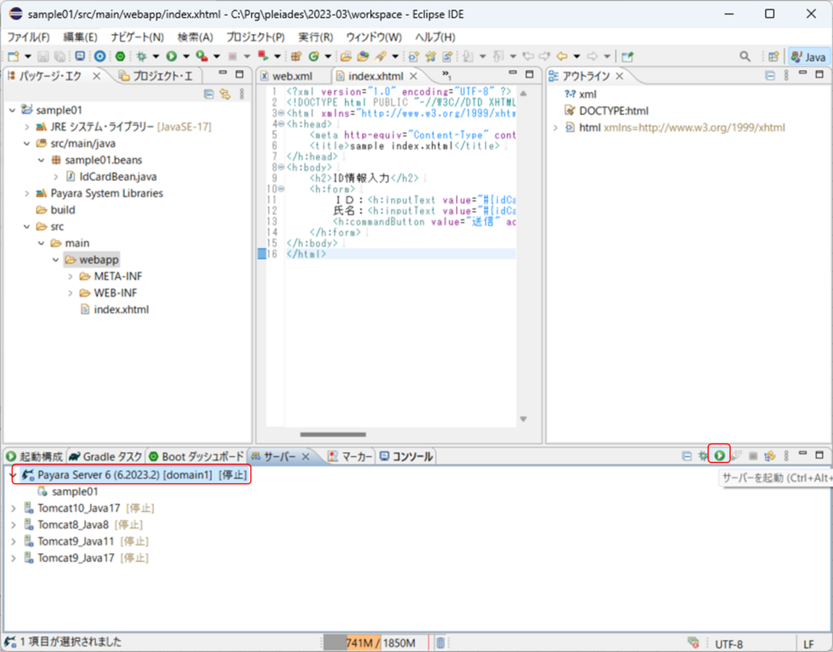
Task: Click the Publish to server icon in Servers view
Action: [770, 455]
